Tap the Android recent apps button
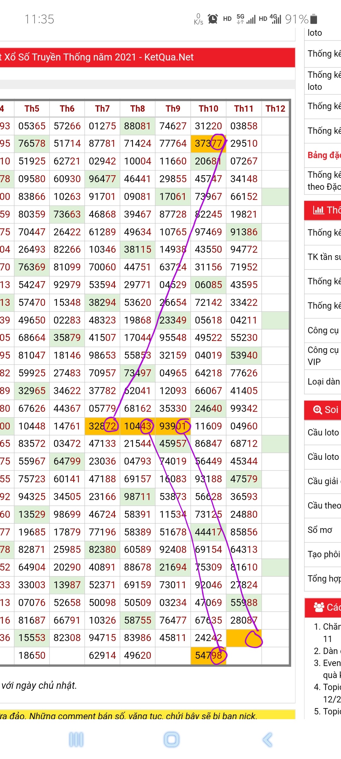Image resolution: width=341 pixels, height=759 pixels. point(76,740)
